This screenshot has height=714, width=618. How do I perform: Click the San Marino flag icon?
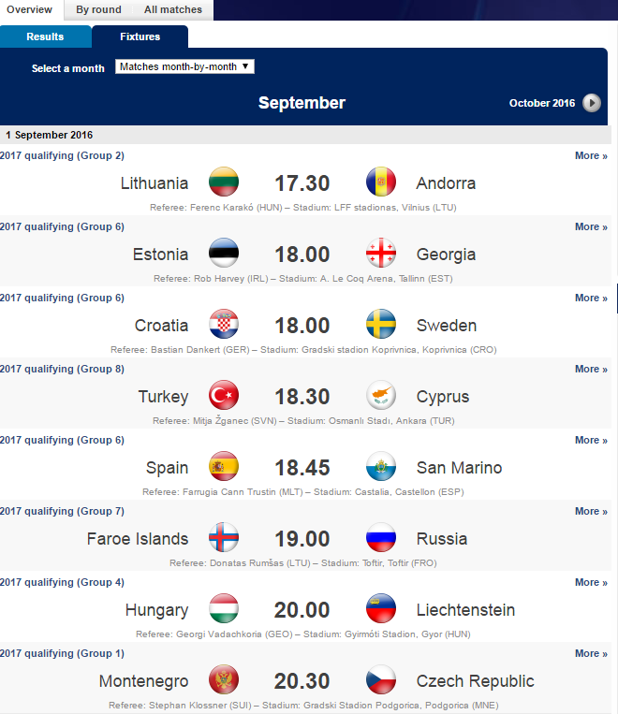click(381, 467)
